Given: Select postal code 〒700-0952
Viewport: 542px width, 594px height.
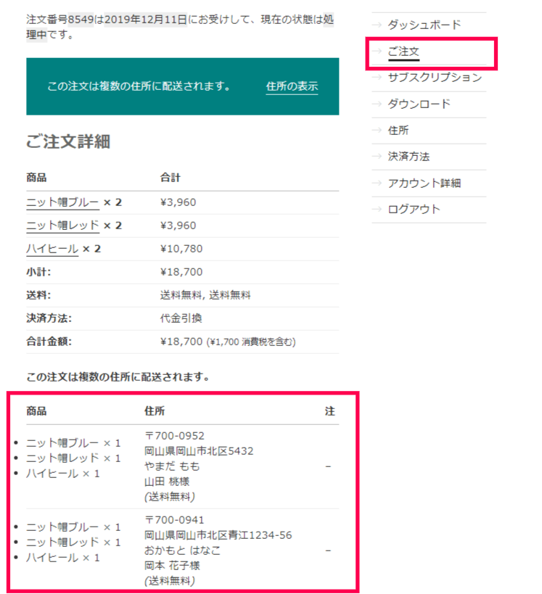Looking at the screenshot, I should coord(174,436).
